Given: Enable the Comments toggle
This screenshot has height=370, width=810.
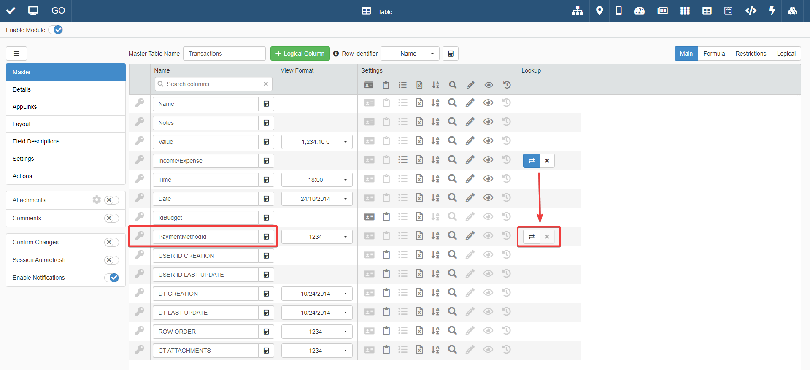Looking at the screenshot, I should coord(111,218).
